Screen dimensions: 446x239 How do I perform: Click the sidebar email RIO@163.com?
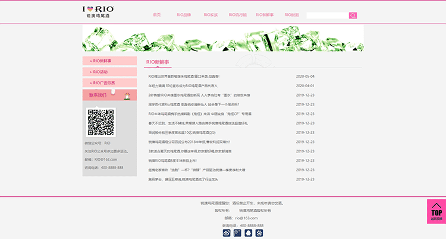[106, 160]
